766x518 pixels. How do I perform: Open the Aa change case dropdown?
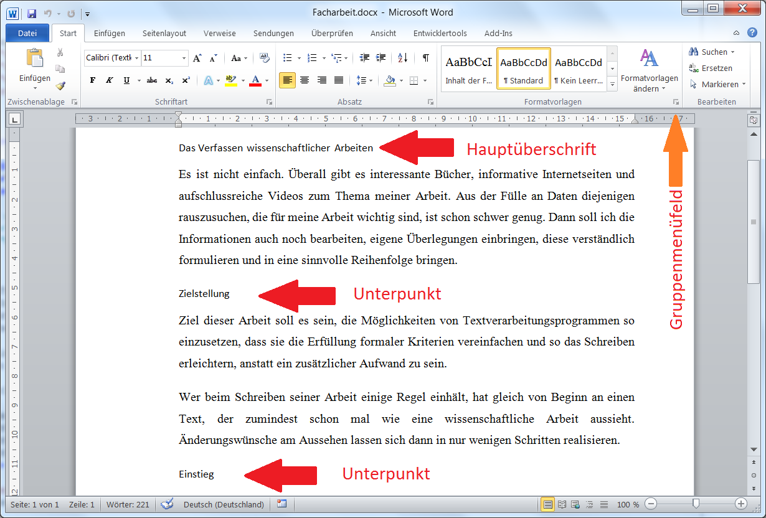[x=239, y=58]
